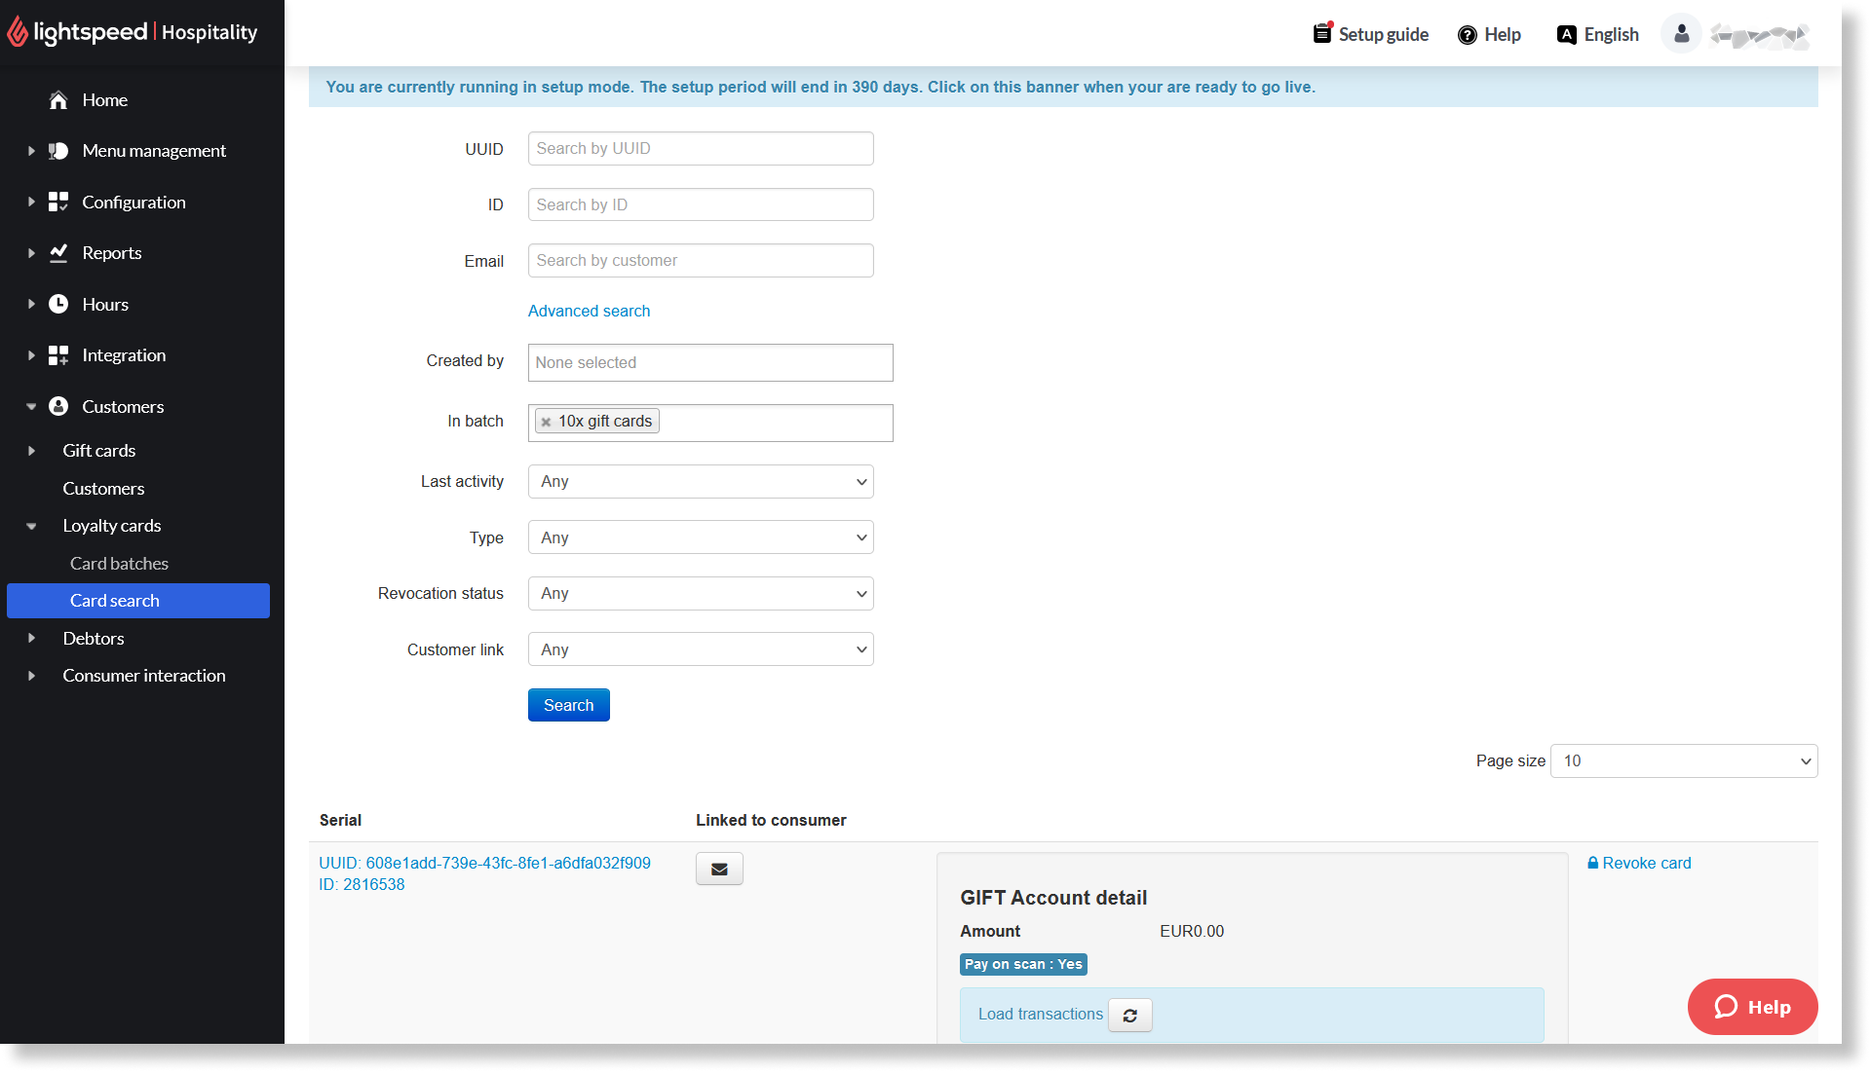
Task: Expand the Hours section
Action: 31,304
